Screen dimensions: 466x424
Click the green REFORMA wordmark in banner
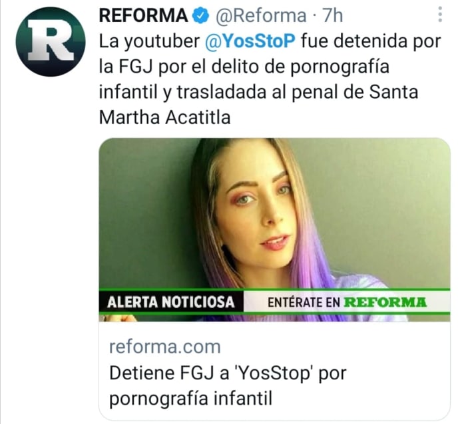click(x=385, y=302)
